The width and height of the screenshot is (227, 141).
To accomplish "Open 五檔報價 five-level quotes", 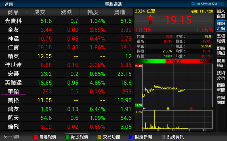I will 221,38.
